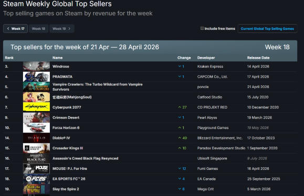Click the Change column header

[184, 58]
